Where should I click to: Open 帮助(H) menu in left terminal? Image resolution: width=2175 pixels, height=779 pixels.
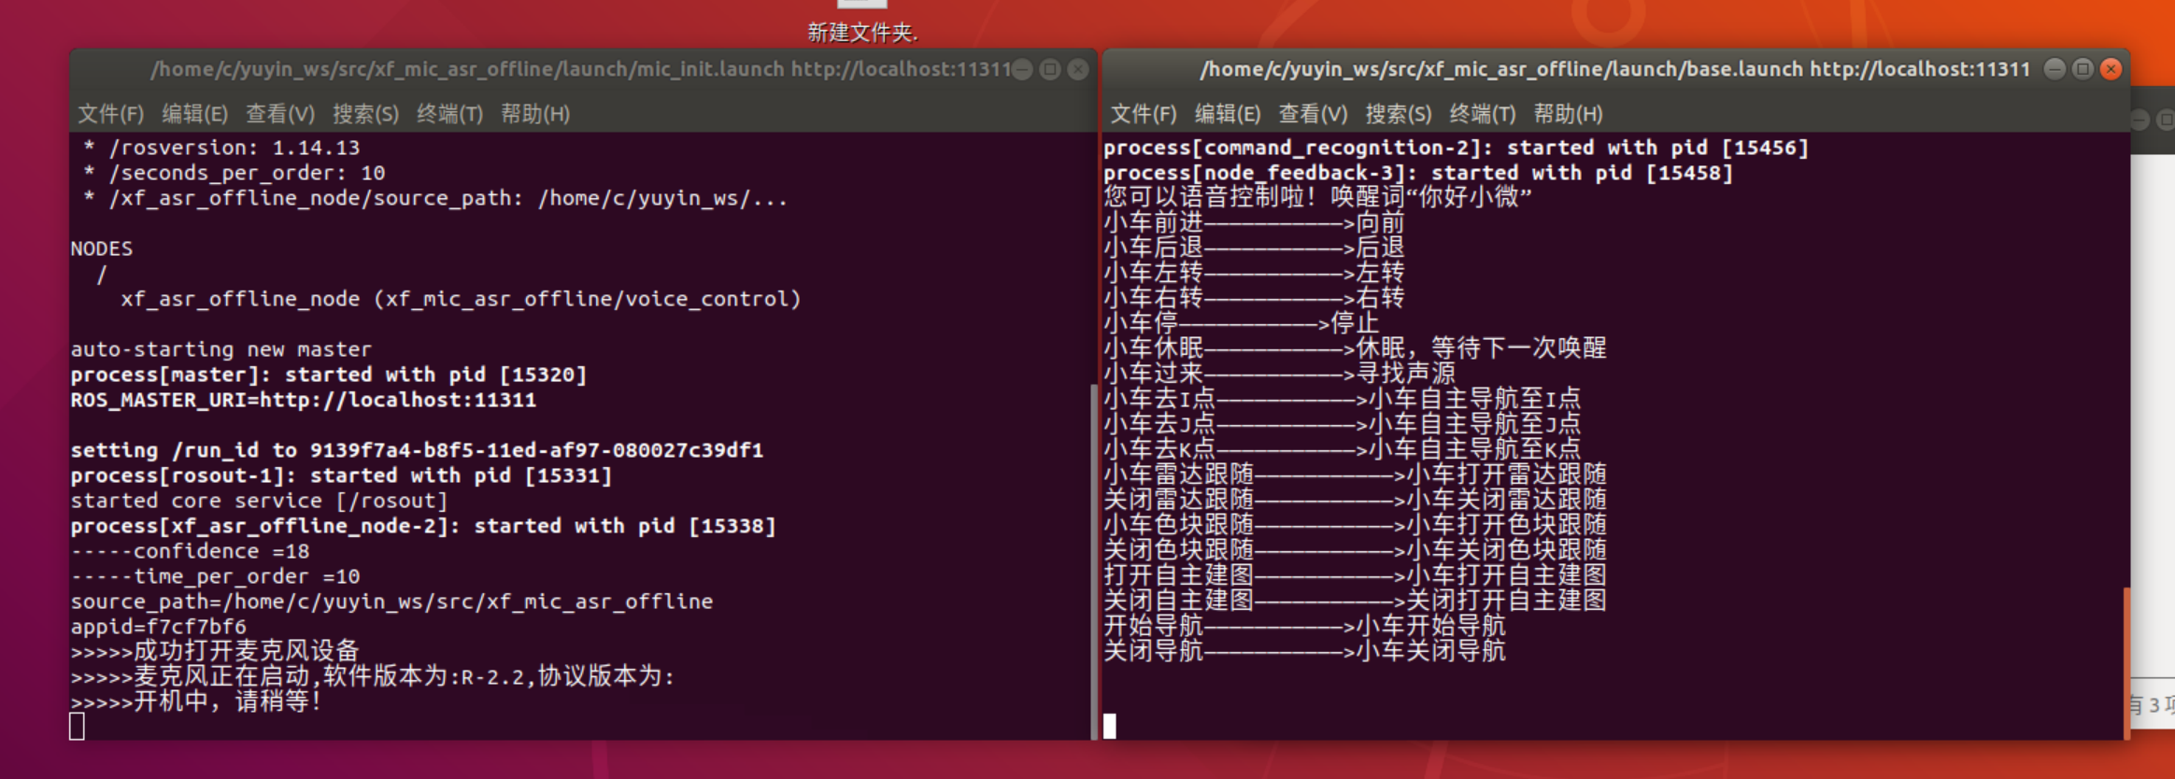[535, 114]
